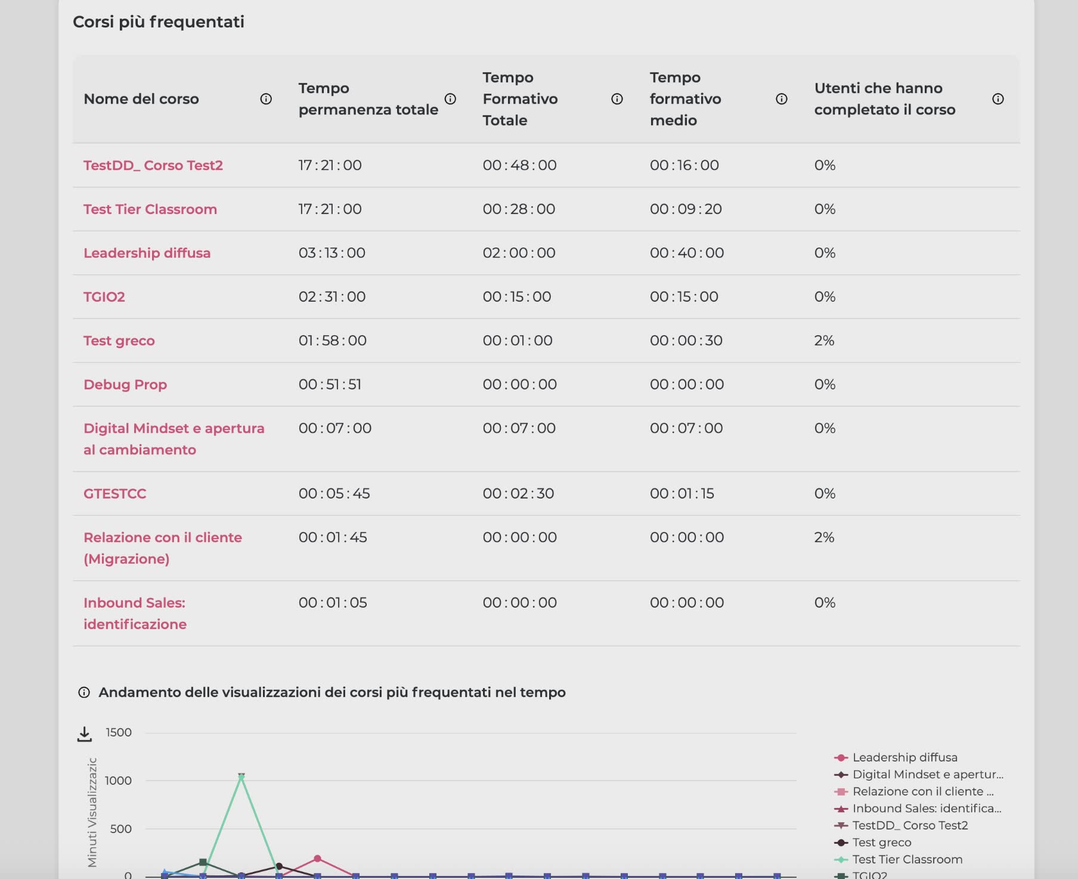Image resolution: width=1078 pixels, height=879 pixels.
Task: Click the green peak data point near 1000
Action: coord(241,777)
